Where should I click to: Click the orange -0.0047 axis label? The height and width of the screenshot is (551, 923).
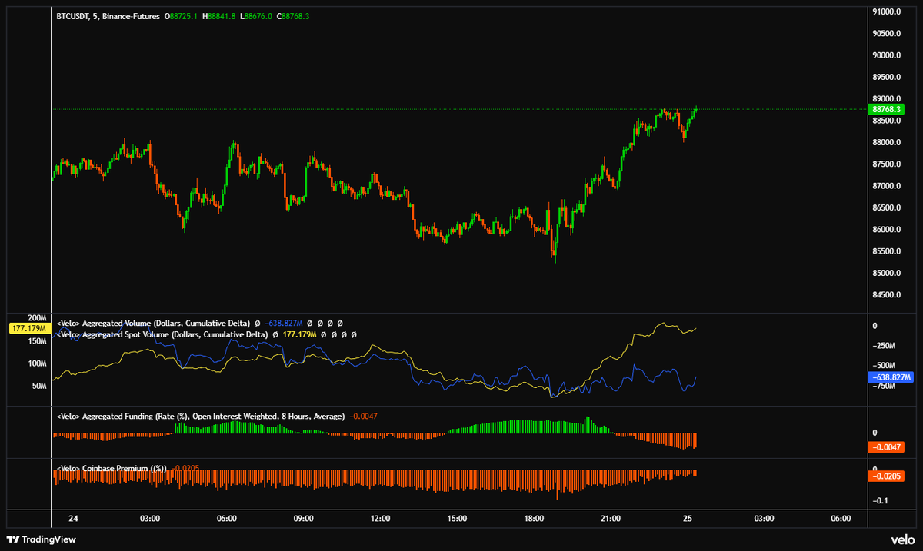886,447
